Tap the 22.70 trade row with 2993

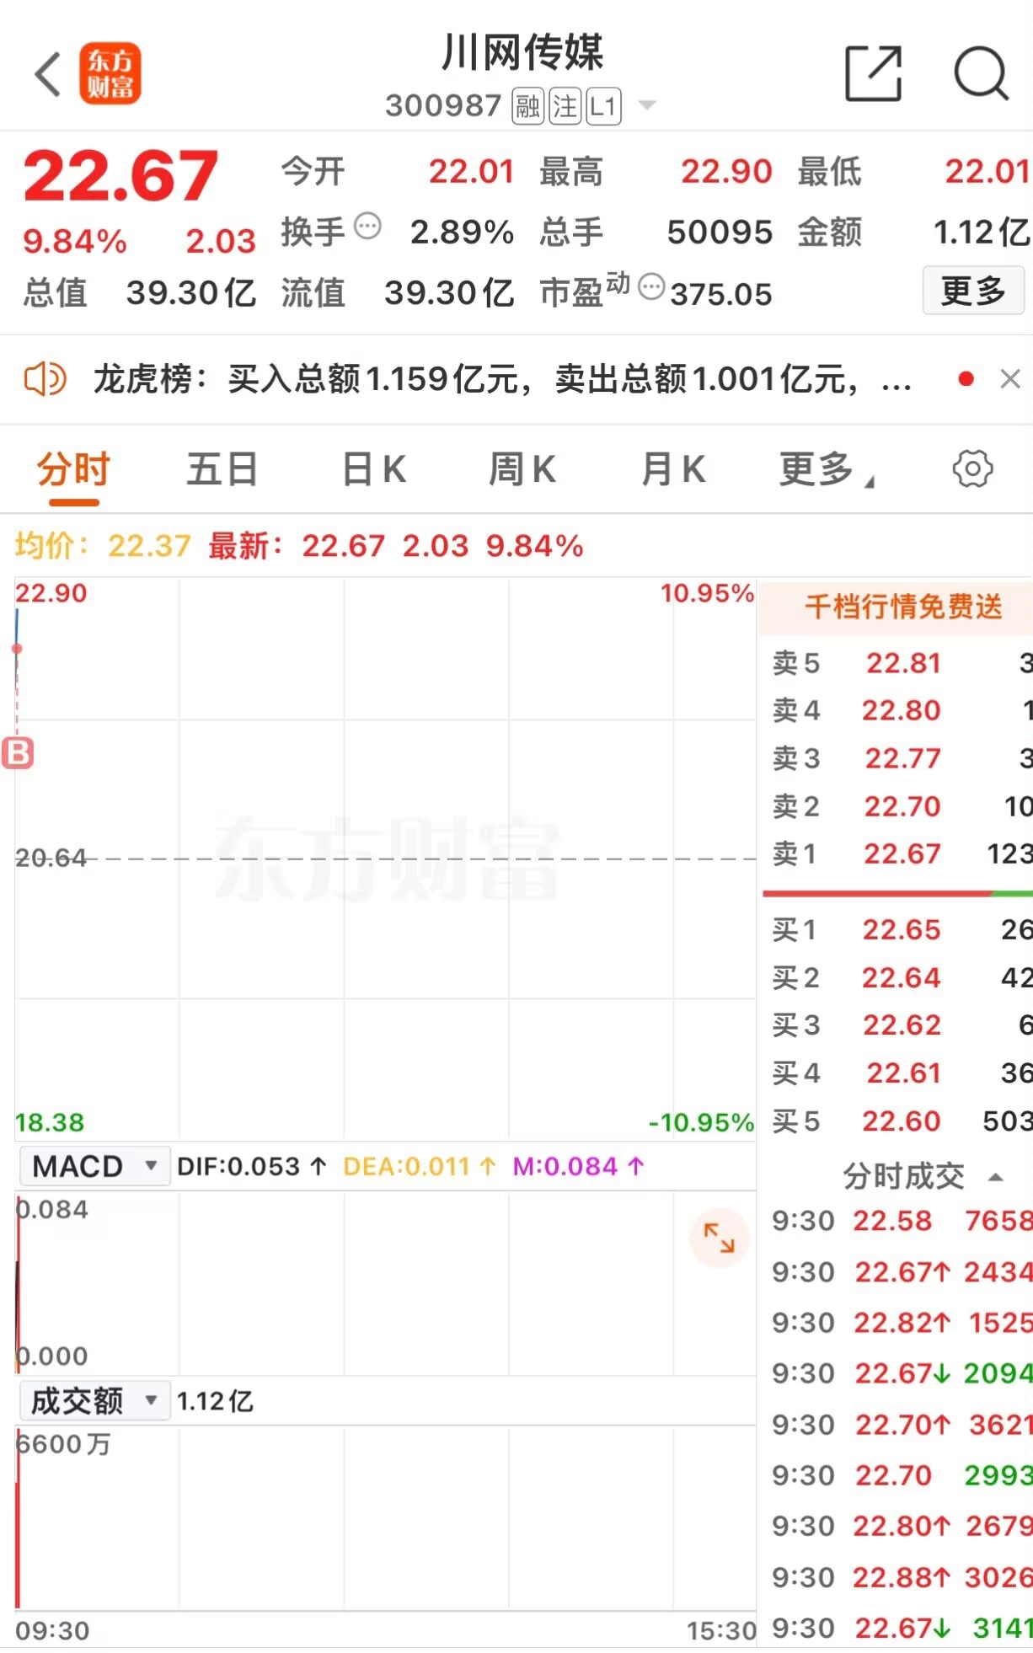902,1475
